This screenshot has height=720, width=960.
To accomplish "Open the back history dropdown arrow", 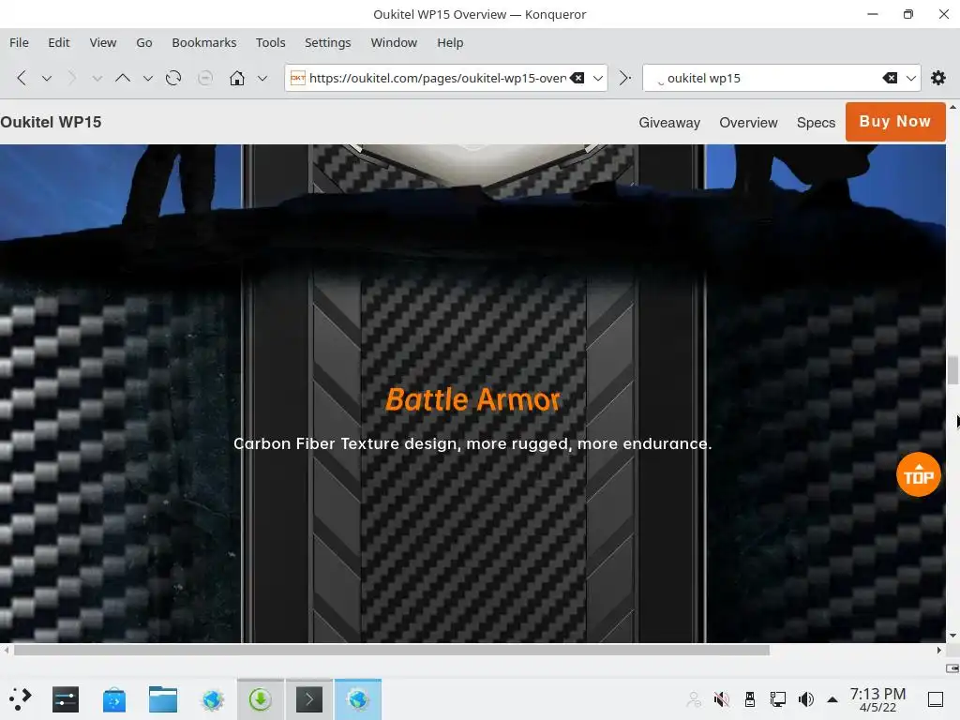I will tap(47, 79).
